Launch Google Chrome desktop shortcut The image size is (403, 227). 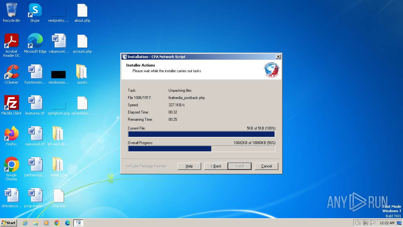11,169
